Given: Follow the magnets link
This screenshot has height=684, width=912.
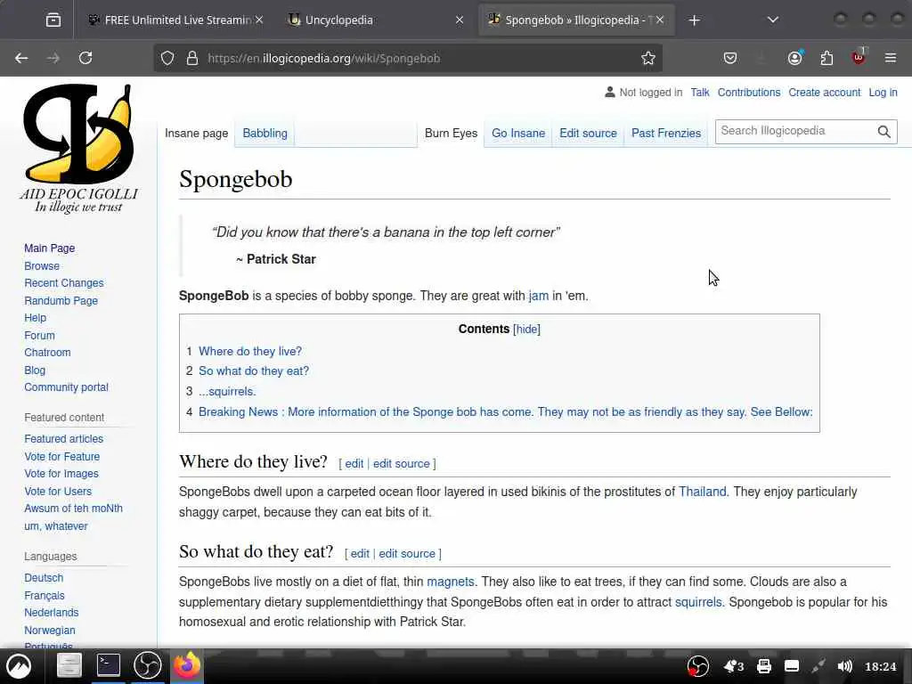Looking at the screenshot, I should 451,582.
